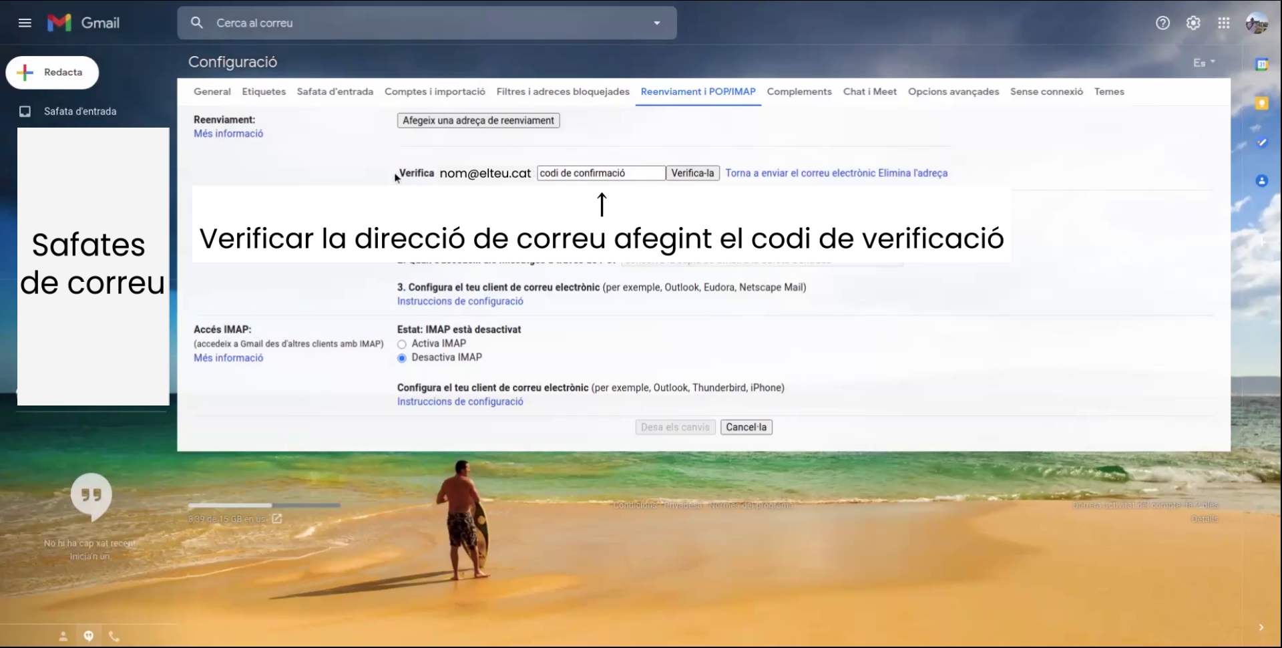Image resolution: width=1282 pixels, height=648 pixels.
Task: Click Afegeix una adreça de reenviament
Action: pyautogui.click(x=478, y=120)
